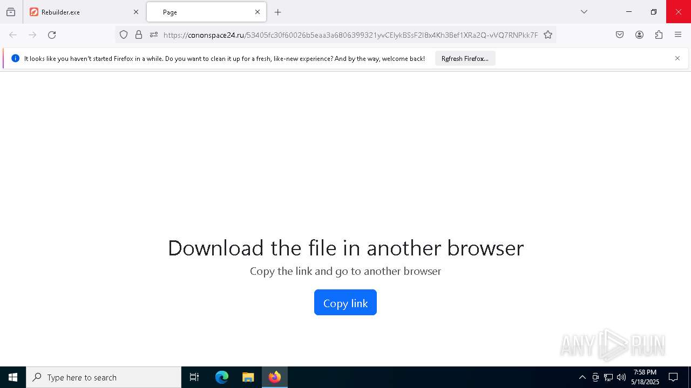This screenshot has height=388, width=691.
Task: Show hidden system tray icons
Action: tap(582, 377)
